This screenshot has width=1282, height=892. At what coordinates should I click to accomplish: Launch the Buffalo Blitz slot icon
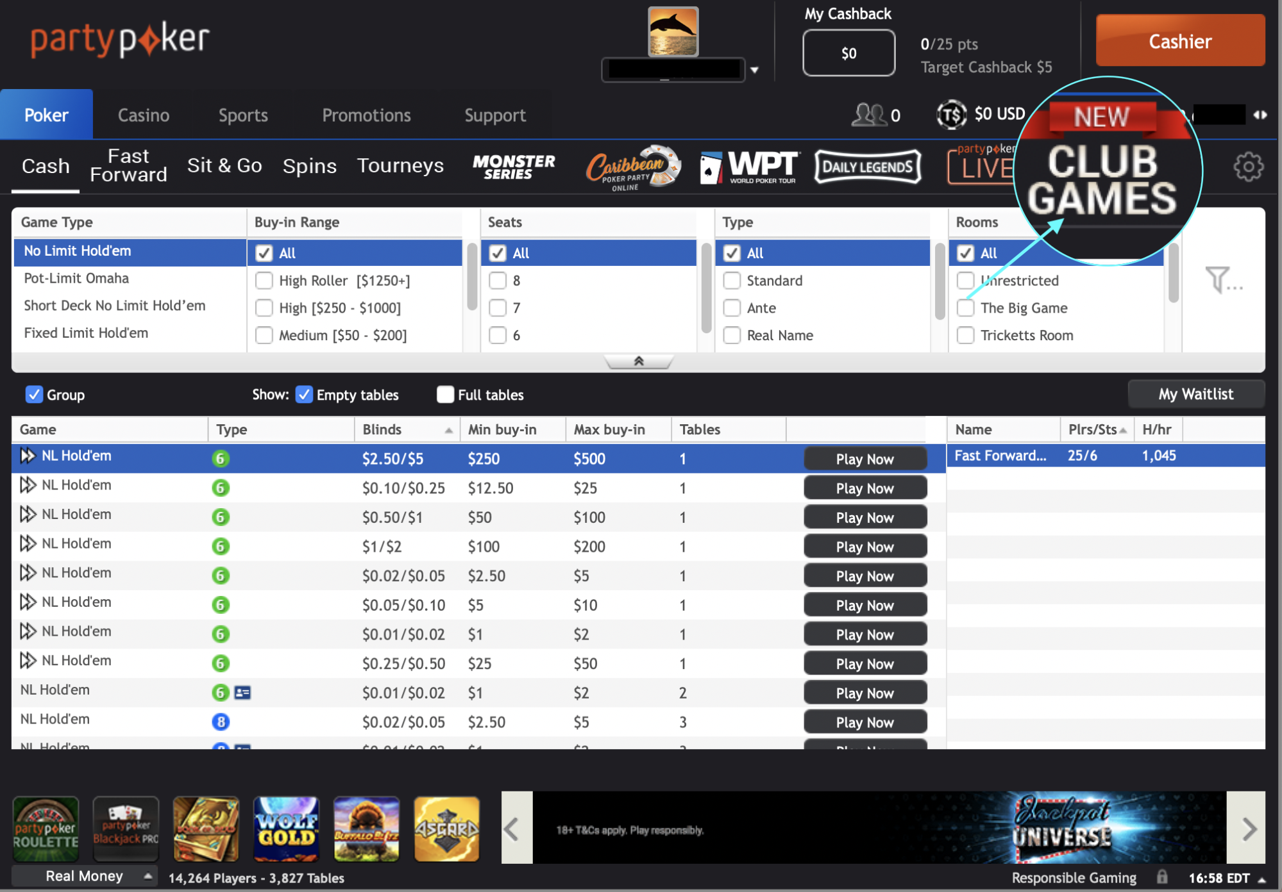click(x=366, y=829)
